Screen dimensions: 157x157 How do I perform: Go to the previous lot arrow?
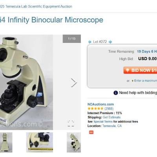[x=89, y=42]
